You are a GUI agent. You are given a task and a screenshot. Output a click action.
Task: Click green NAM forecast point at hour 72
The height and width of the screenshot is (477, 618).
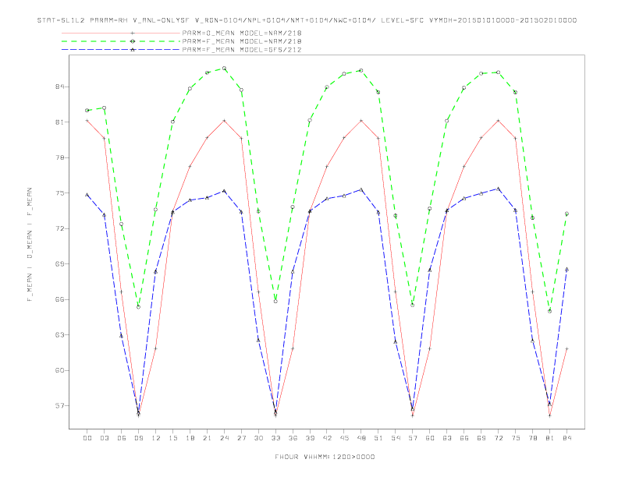click(499, 72)
